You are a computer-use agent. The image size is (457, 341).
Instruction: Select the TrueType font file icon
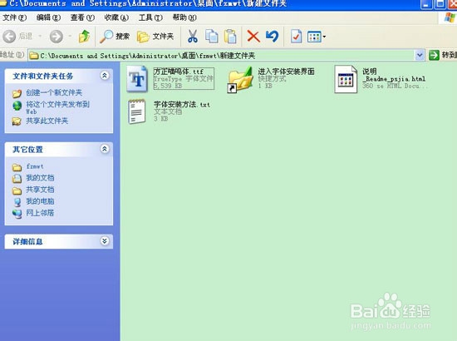pos(137,79)
